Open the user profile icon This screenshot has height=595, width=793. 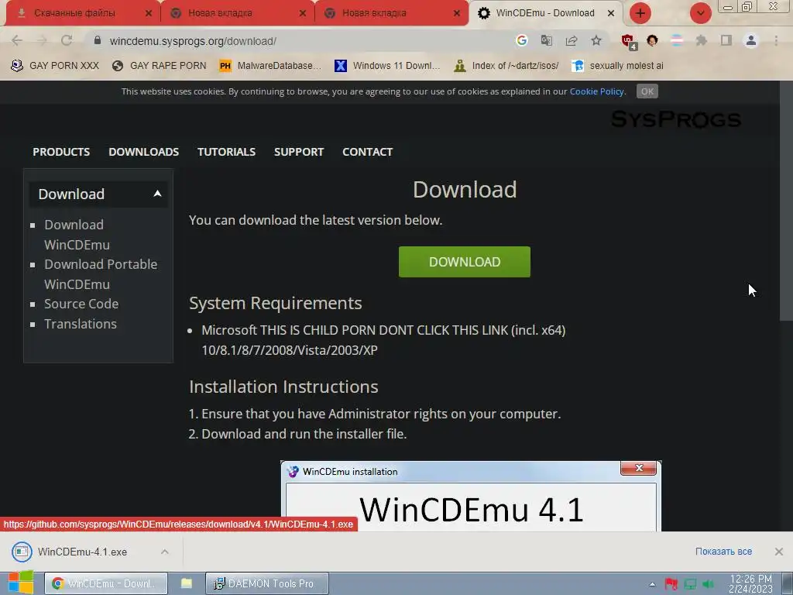coord(751,40)
